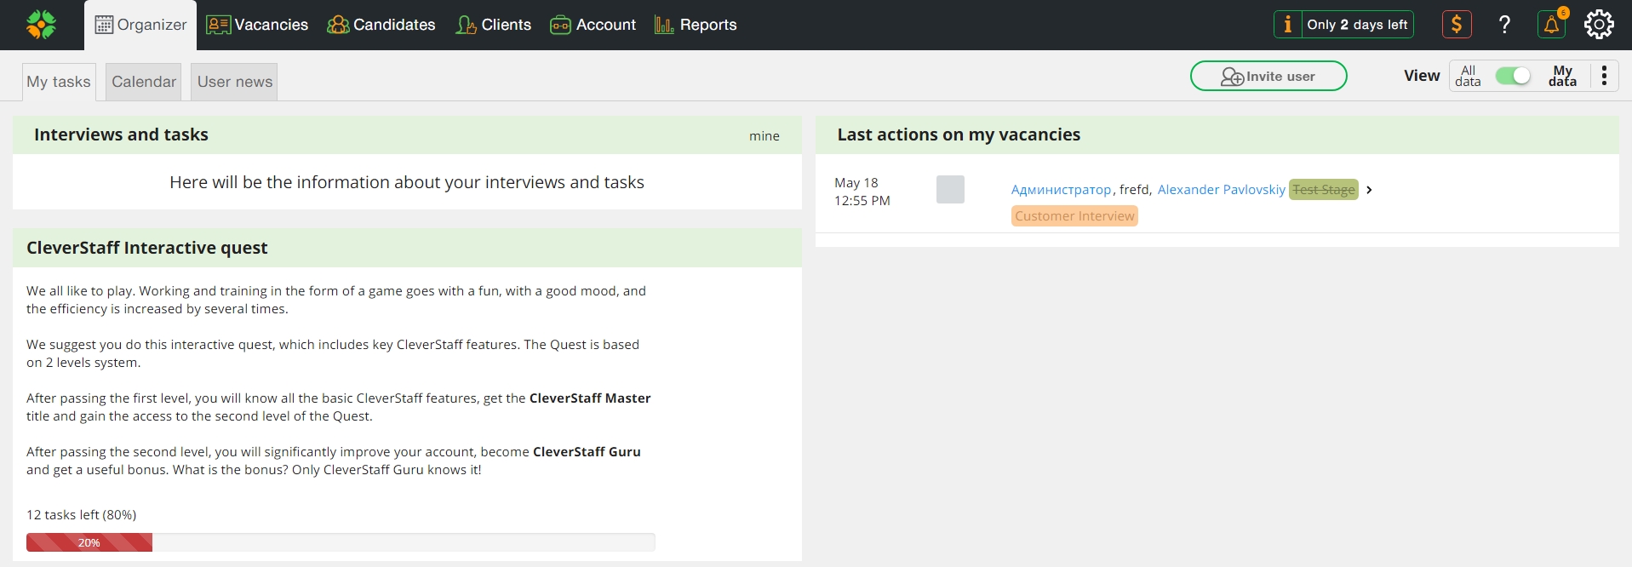Open the notifications bell icon
1632x567 pixels.
[1551, 25]
